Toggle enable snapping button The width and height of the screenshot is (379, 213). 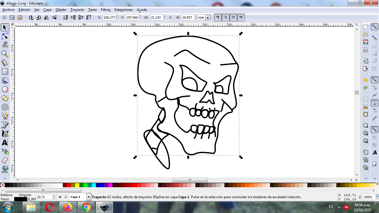click(375, 27)
